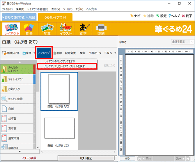Open the 文字 text tool

click(x=83, y=29)
